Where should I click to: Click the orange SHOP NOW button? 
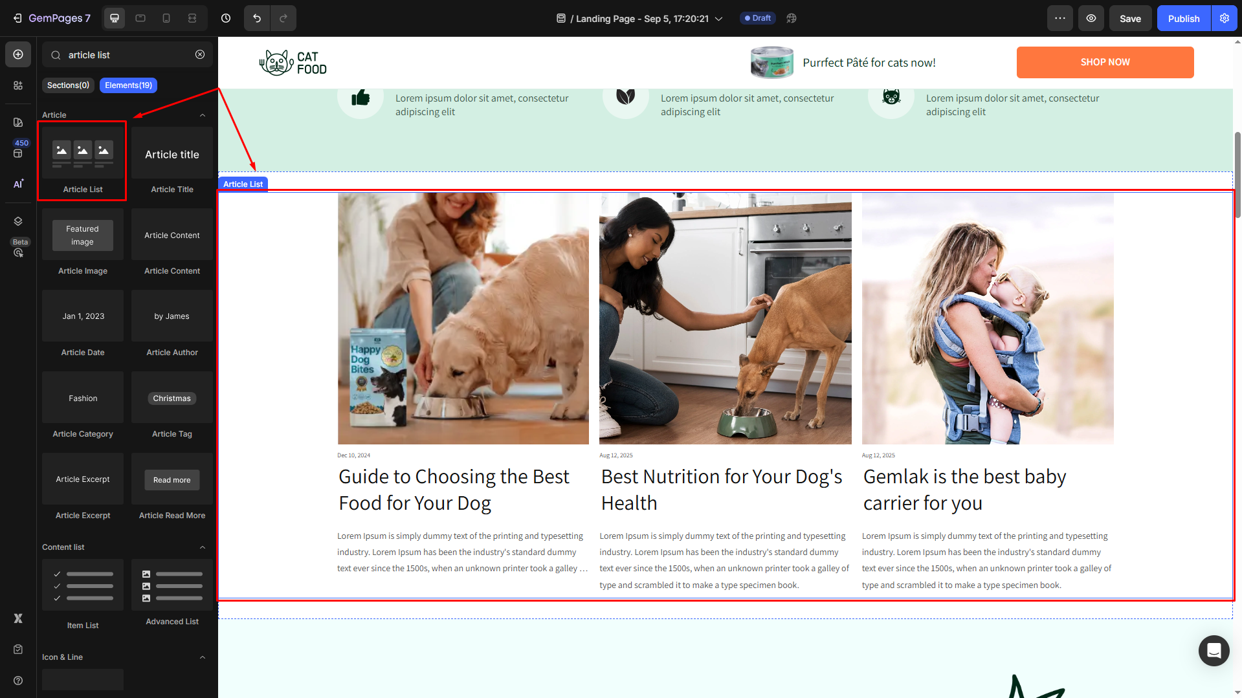[1105, 62]
